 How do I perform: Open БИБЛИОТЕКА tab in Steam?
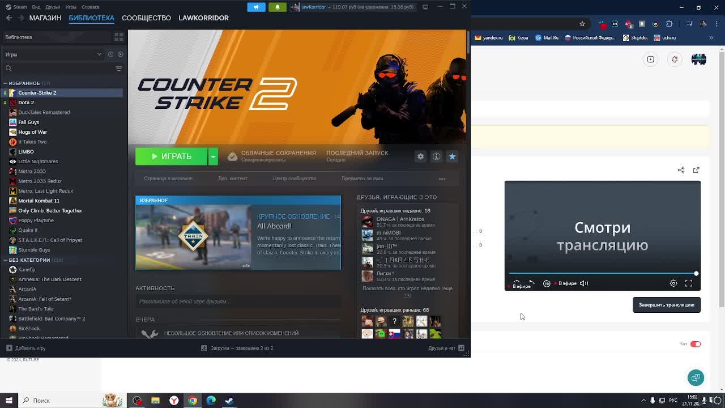click(91, 18)
